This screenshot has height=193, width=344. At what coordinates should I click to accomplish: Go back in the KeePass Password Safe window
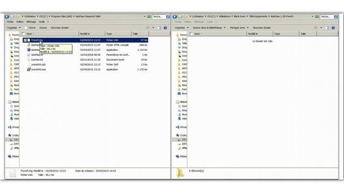click(x=7, y=17)
